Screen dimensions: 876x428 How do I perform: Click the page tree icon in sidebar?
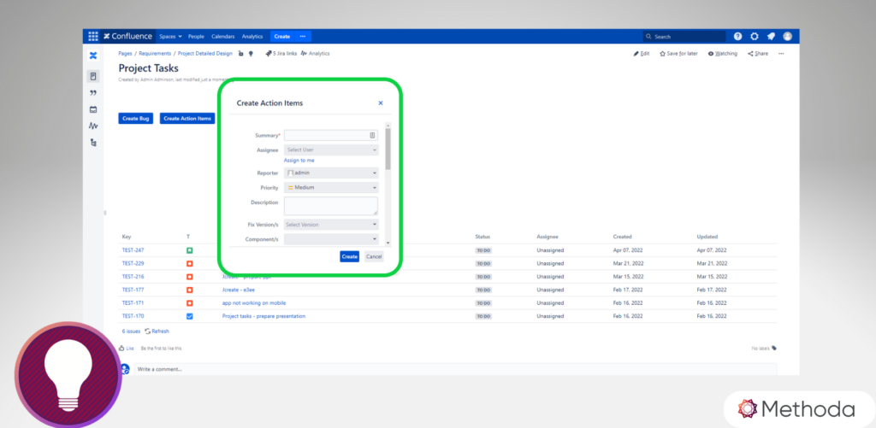pyautogui.click(x=93, y=142)
